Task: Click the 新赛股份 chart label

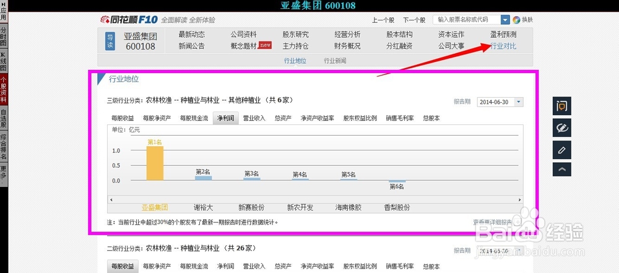Action: [x=251, y=207]
